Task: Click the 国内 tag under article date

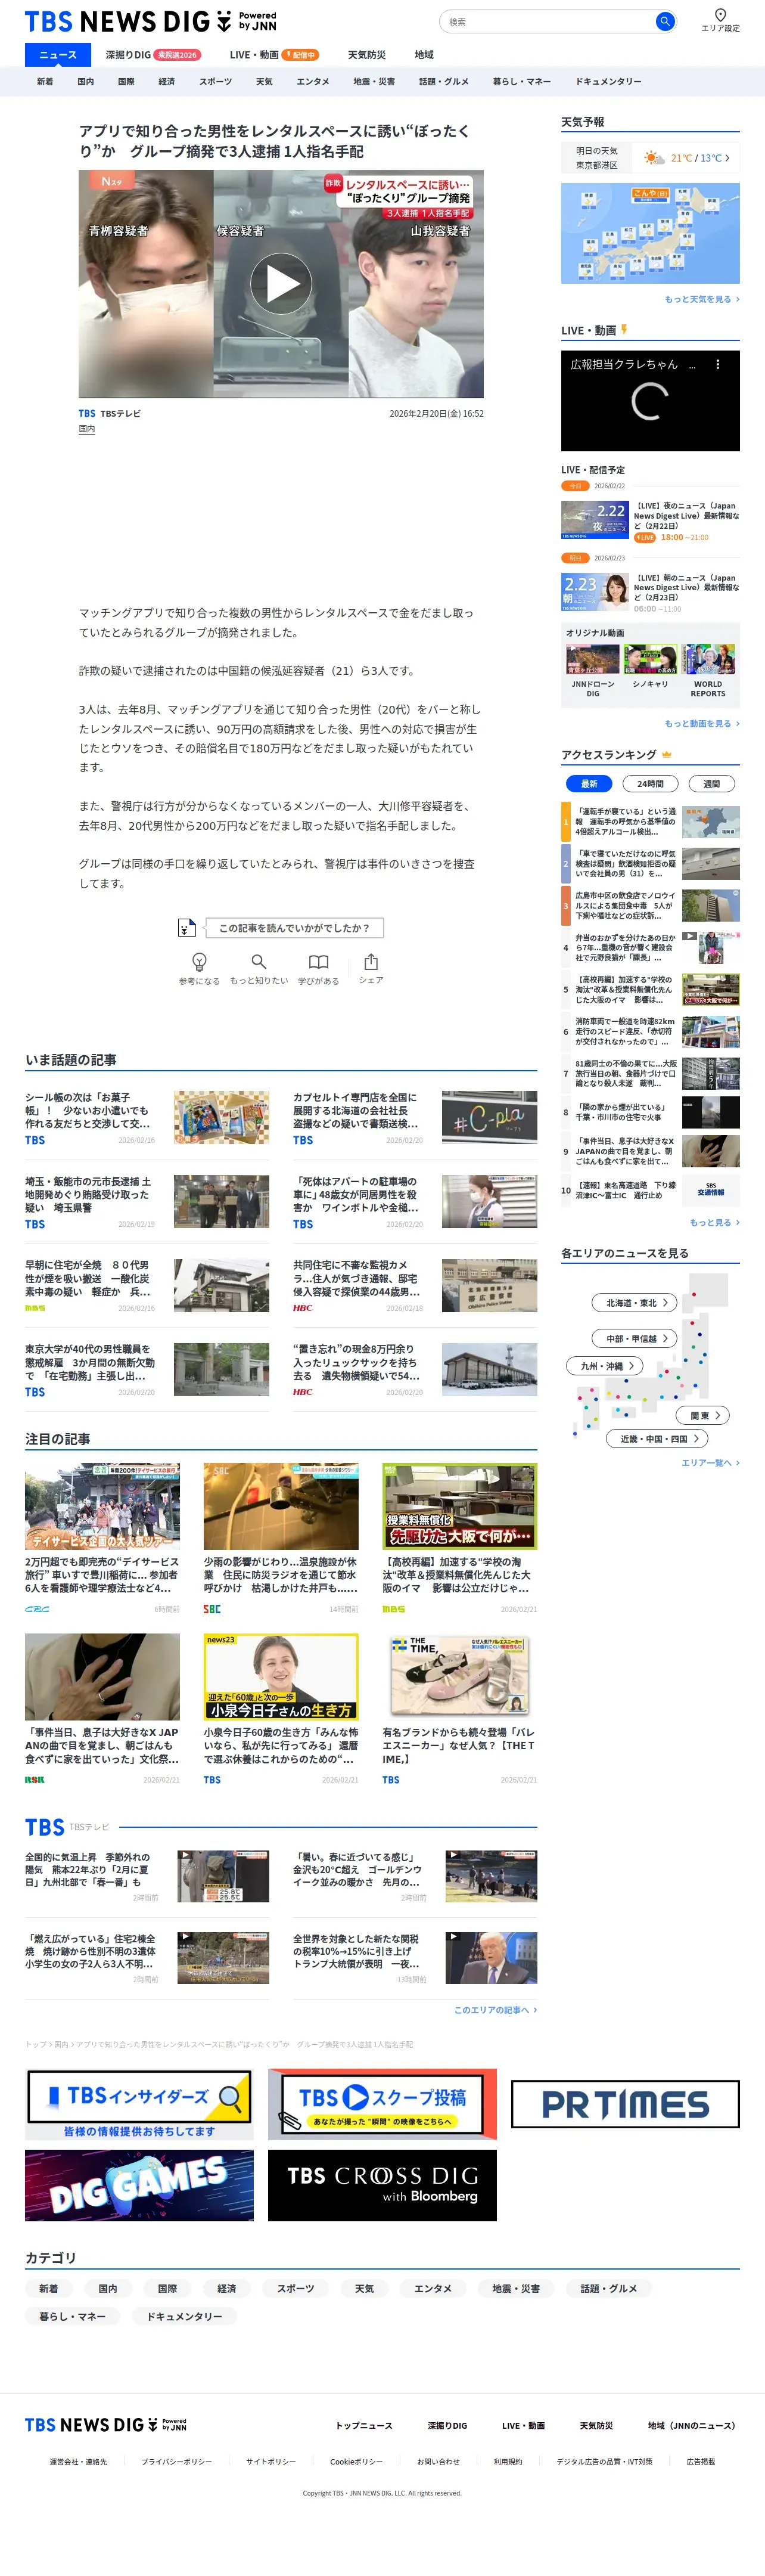Action: click(87, 429)
